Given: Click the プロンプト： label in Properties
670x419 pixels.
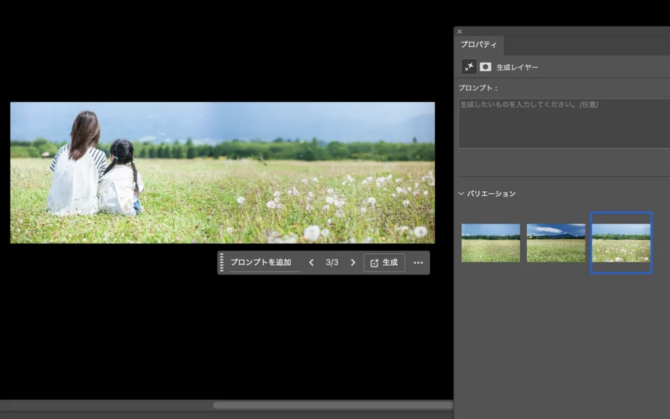Looking at the screenshot, I should pyautogui.click(x=478, y=88).
